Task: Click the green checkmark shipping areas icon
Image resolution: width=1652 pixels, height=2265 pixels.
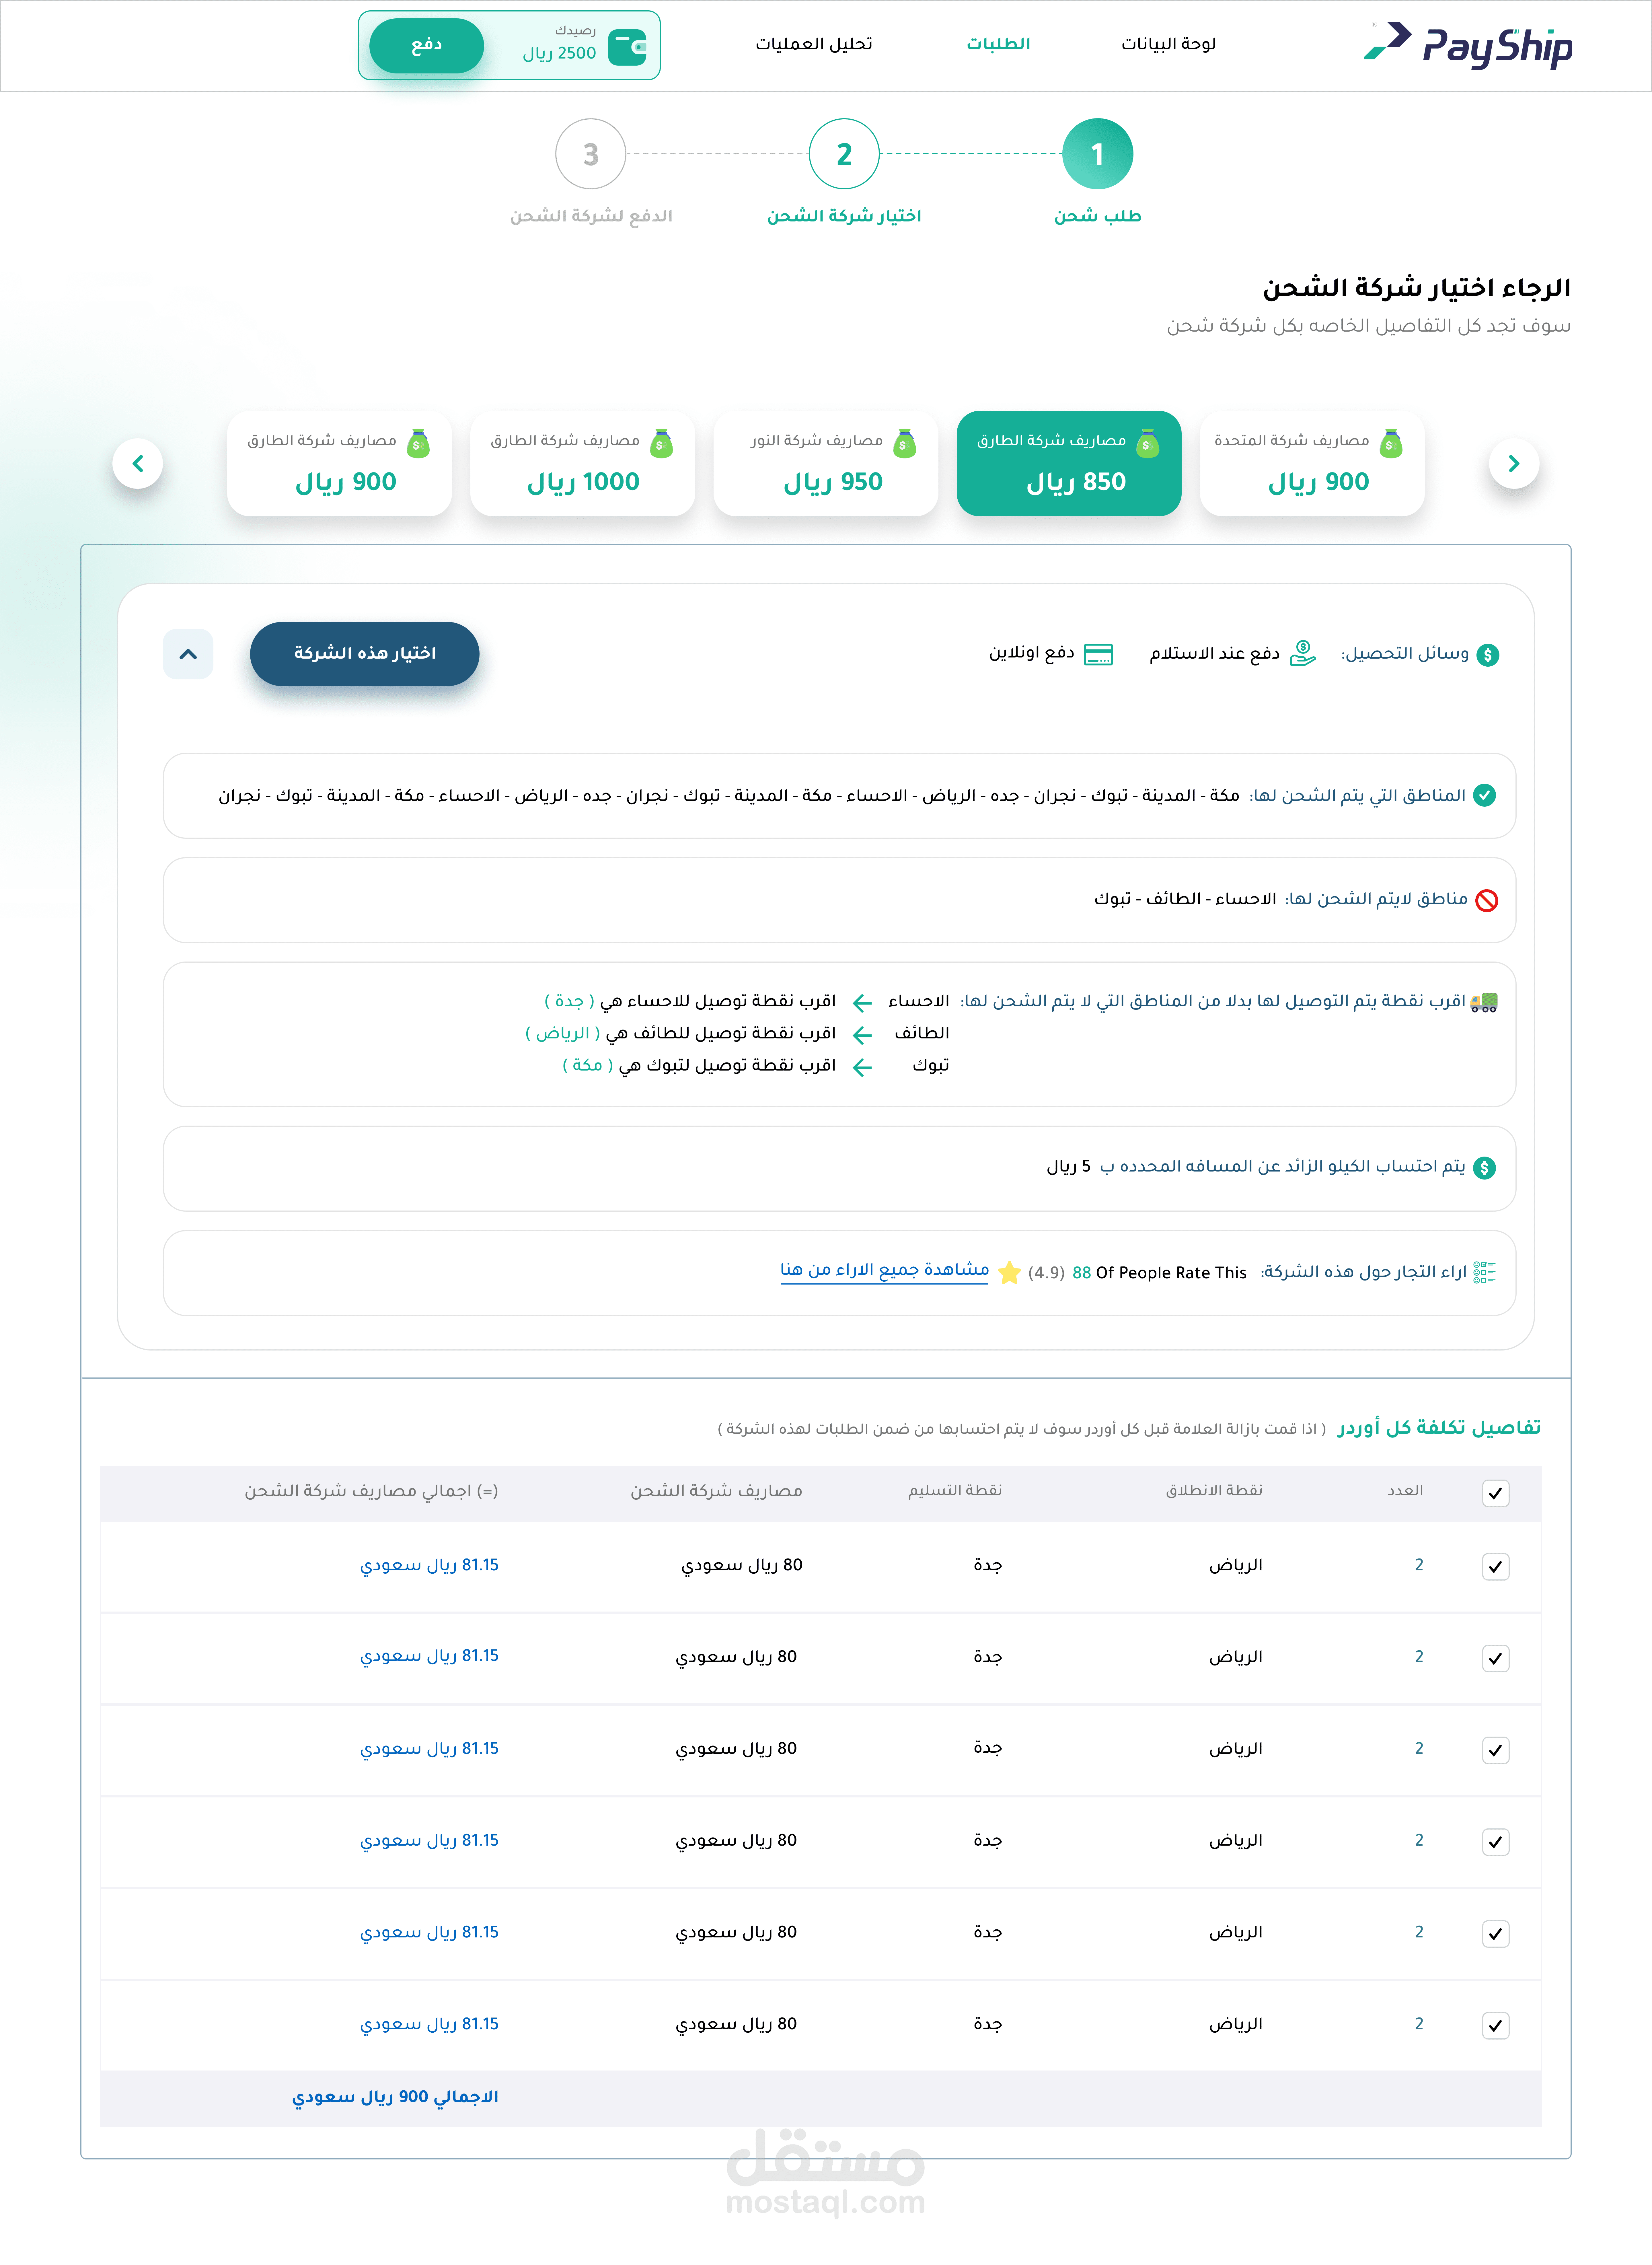Action: 1485,795
